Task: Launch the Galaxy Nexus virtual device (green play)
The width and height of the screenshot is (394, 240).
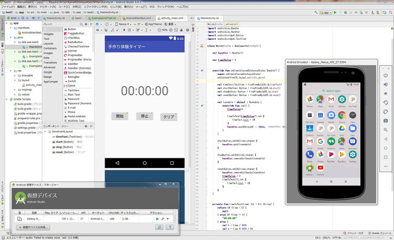Action: pos(158,219)
